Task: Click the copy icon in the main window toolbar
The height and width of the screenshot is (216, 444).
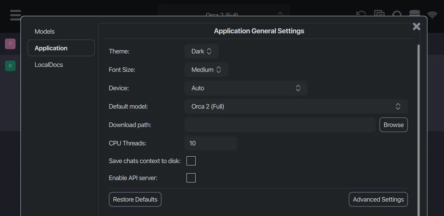Action: (379, 14)
